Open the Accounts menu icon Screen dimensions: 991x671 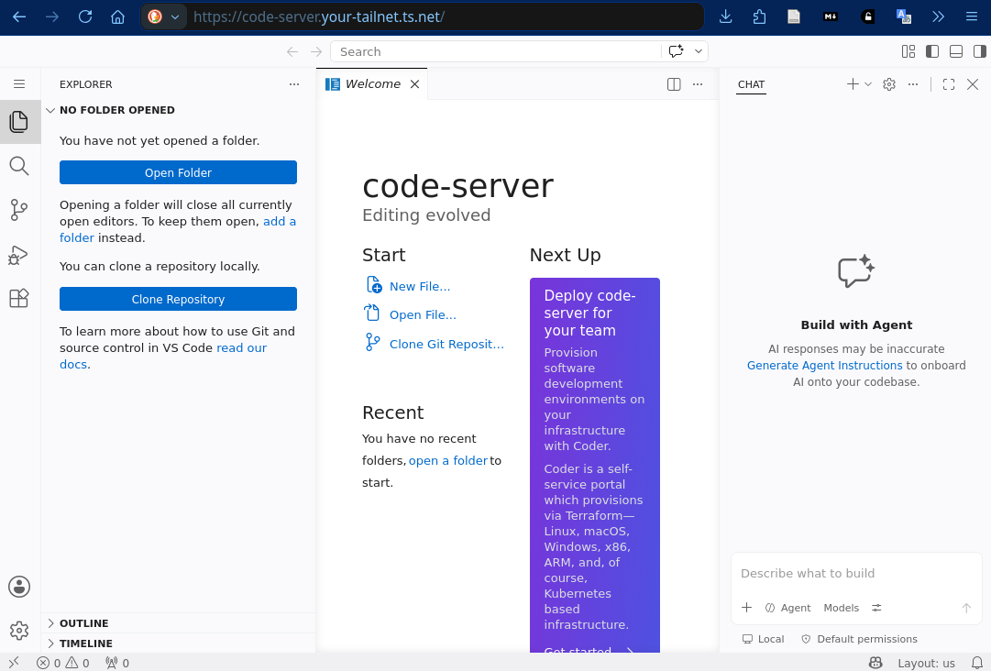pos(19,587)
